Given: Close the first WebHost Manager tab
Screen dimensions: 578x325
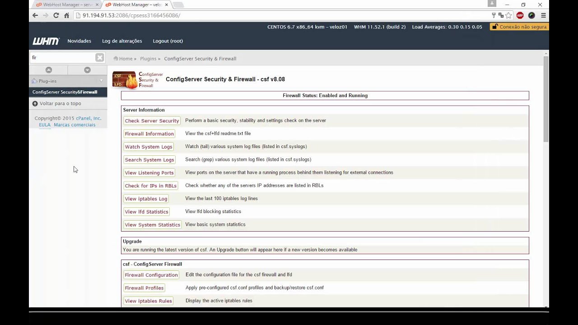Looking at the screenshot, I should [97, 5].
